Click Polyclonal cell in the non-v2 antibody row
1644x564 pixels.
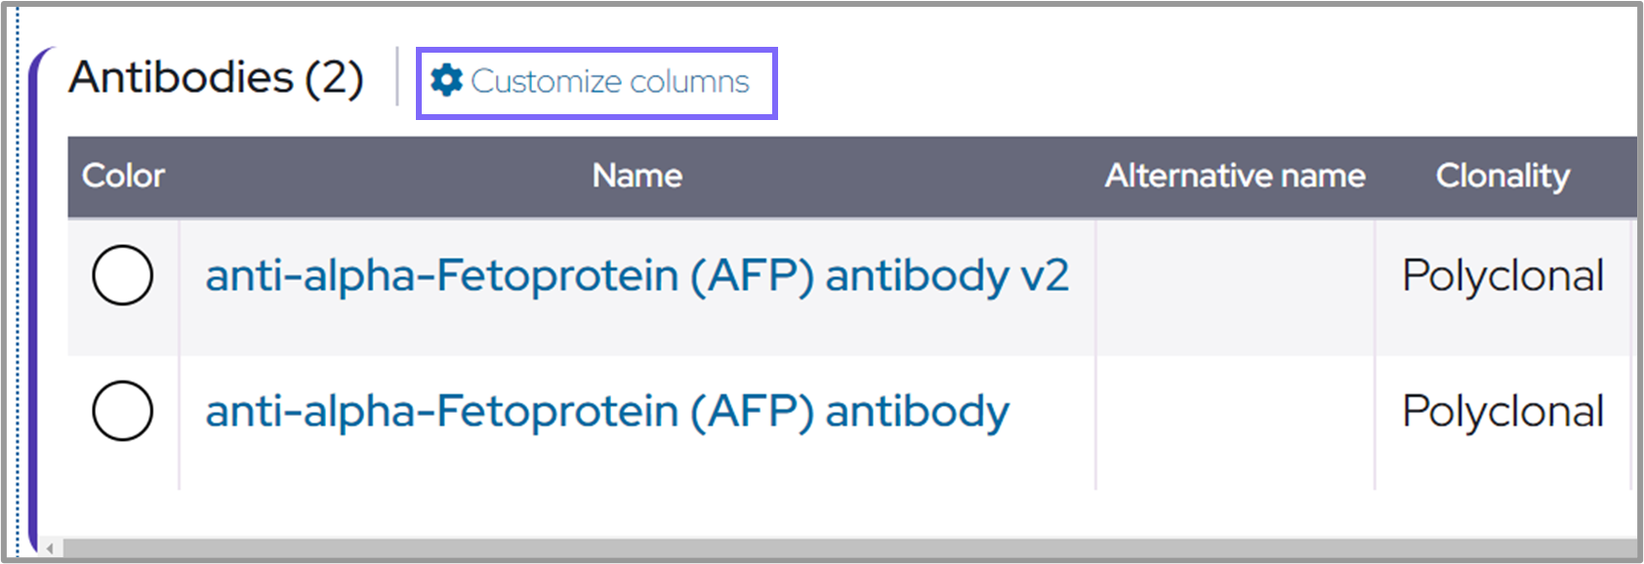click(x=1502, y=412)
